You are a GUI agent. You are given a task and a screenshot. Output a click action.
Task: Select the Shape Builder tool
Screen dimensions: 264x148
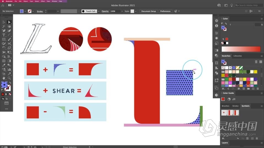coord(4,56)
